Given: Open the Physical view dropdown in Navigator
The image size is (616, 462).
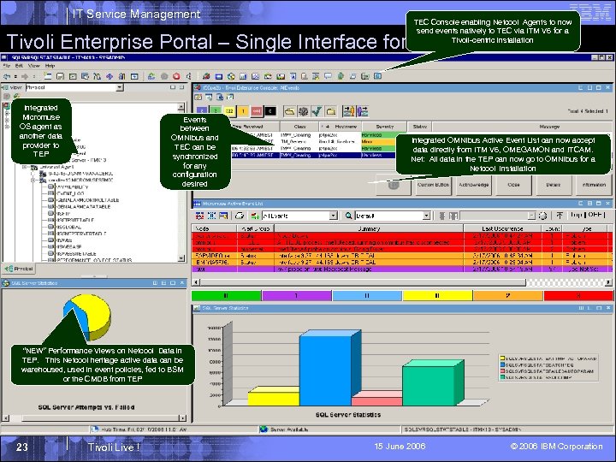Looking at the screenshot, I should point(120,87).
